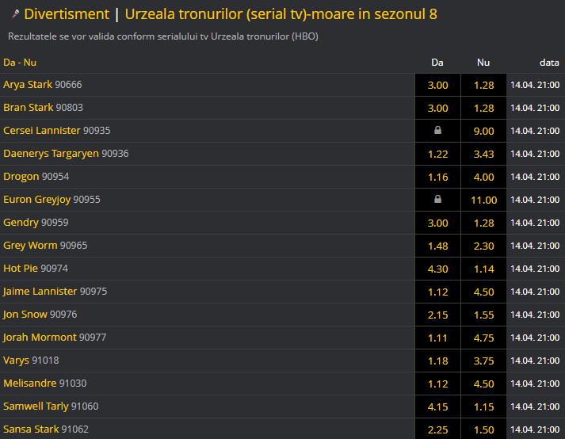Click the microphone icon beside Divertisment
This screenshot has height=439, width=565.
pyautogui.click(x=14, y=14)
